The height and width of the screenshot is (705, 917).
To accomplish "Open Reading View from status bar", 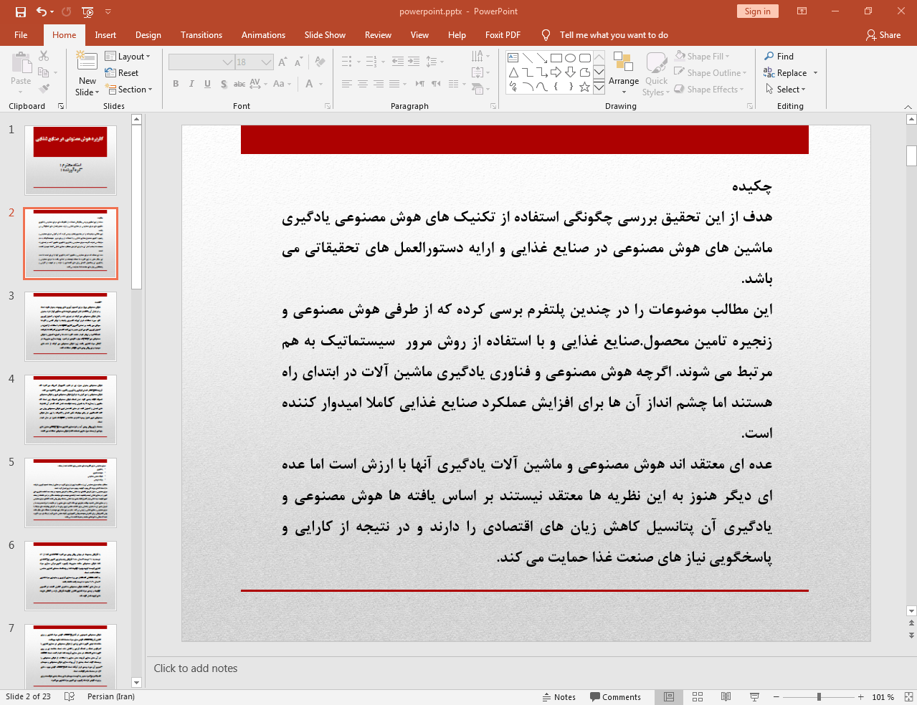I will pyautogui.click(x=726, y=696).
